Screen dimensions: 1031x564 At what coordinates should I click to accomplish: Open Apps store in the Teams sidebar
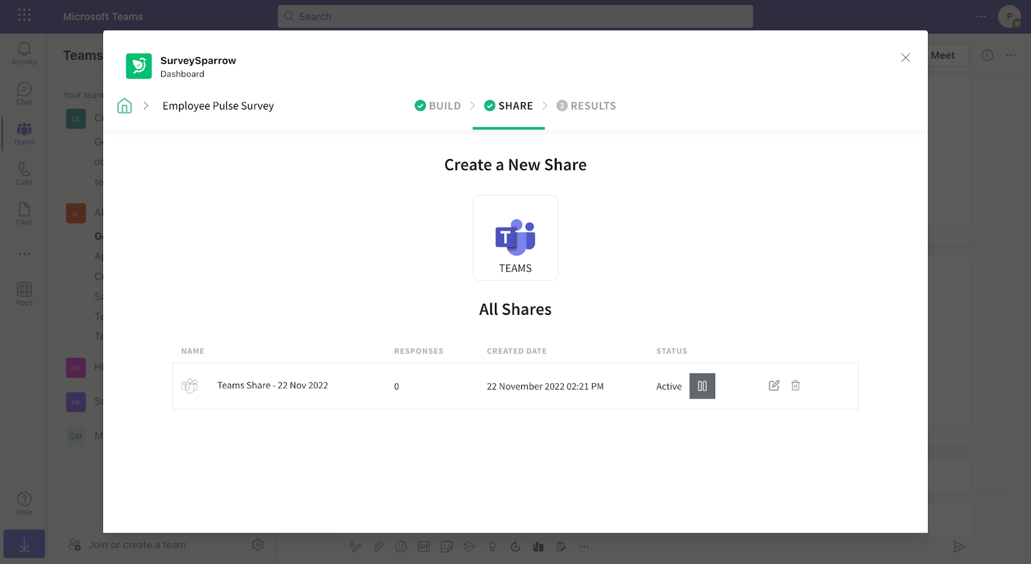[x=24, y=294]
